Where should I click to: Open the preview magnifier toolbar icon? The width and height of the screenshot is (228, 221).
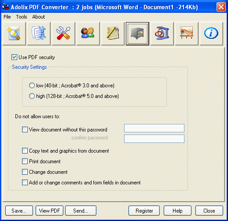(14, 34)
